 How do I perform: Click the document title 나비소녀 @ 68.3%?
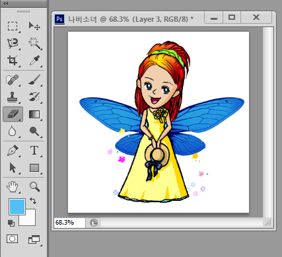(x=98, y=19)
